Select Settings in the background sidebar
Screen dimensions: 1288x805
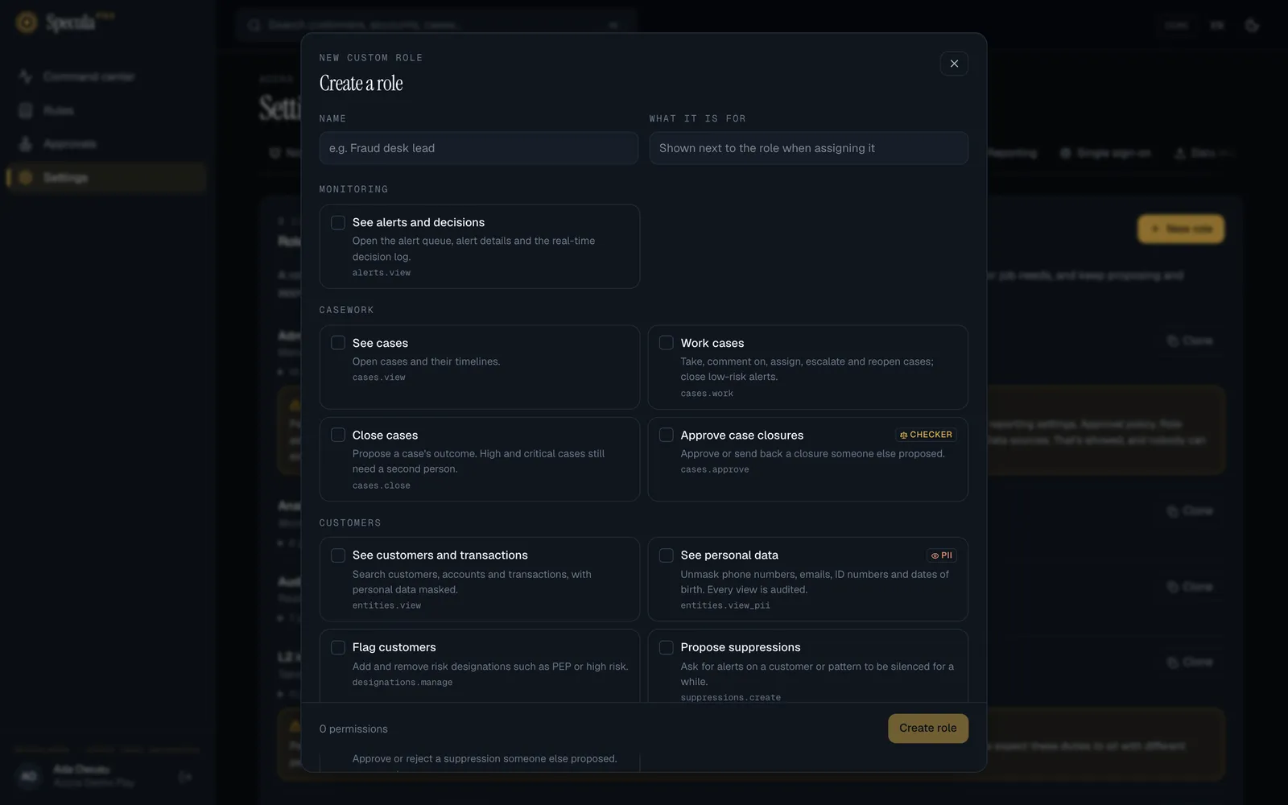106,178
